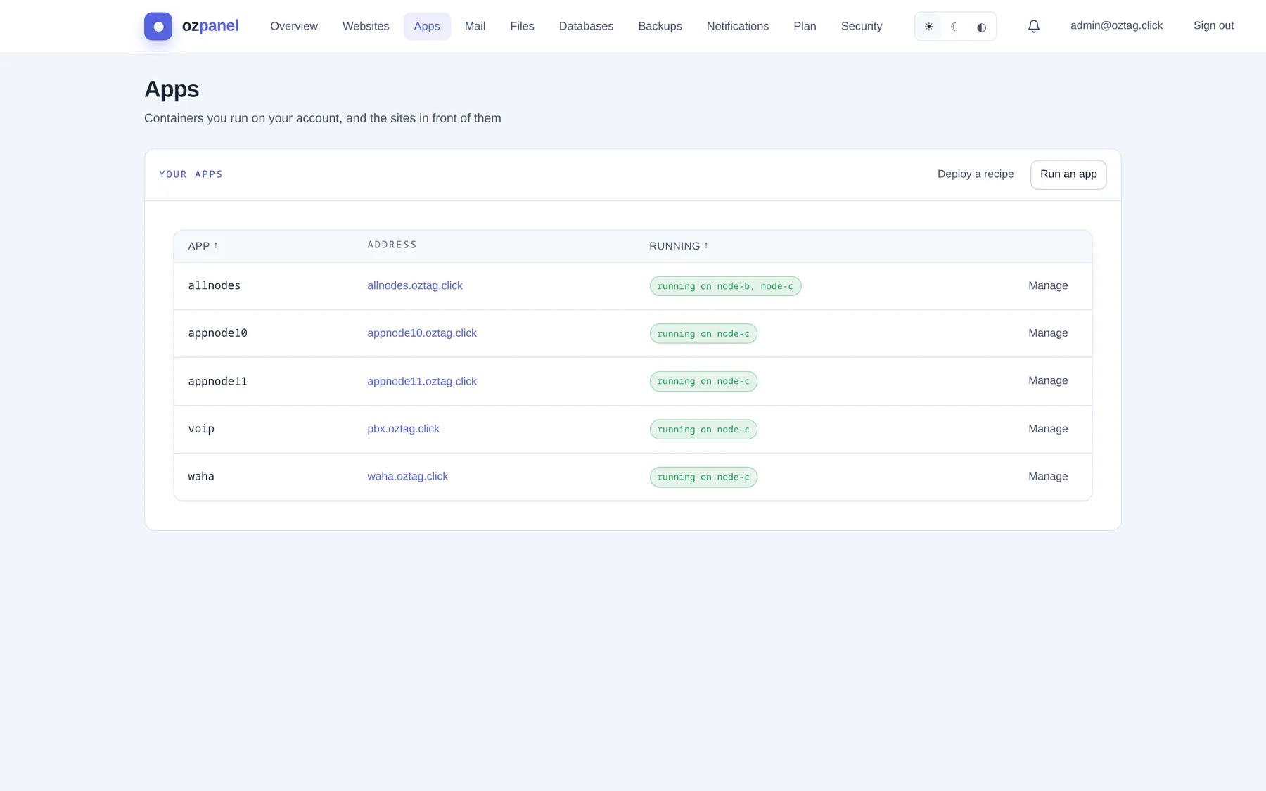Click the Apps page heading

point(172,89)
